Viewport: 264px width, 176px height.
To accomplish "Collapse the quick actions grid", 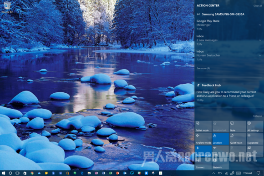I will [257, 116].
